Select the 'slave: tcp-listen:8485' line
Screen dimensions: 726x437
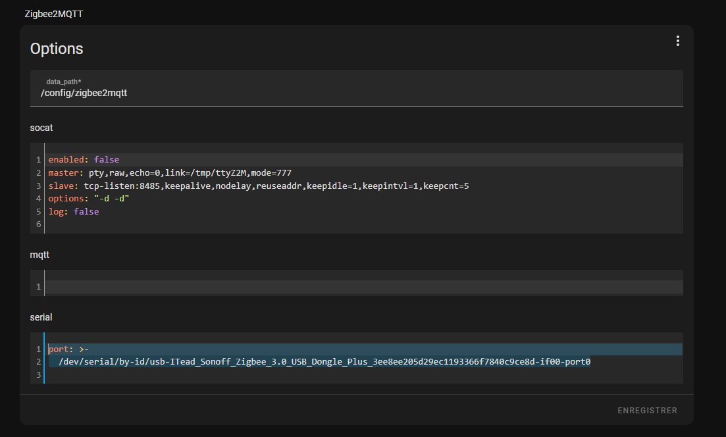pos(258,186)
